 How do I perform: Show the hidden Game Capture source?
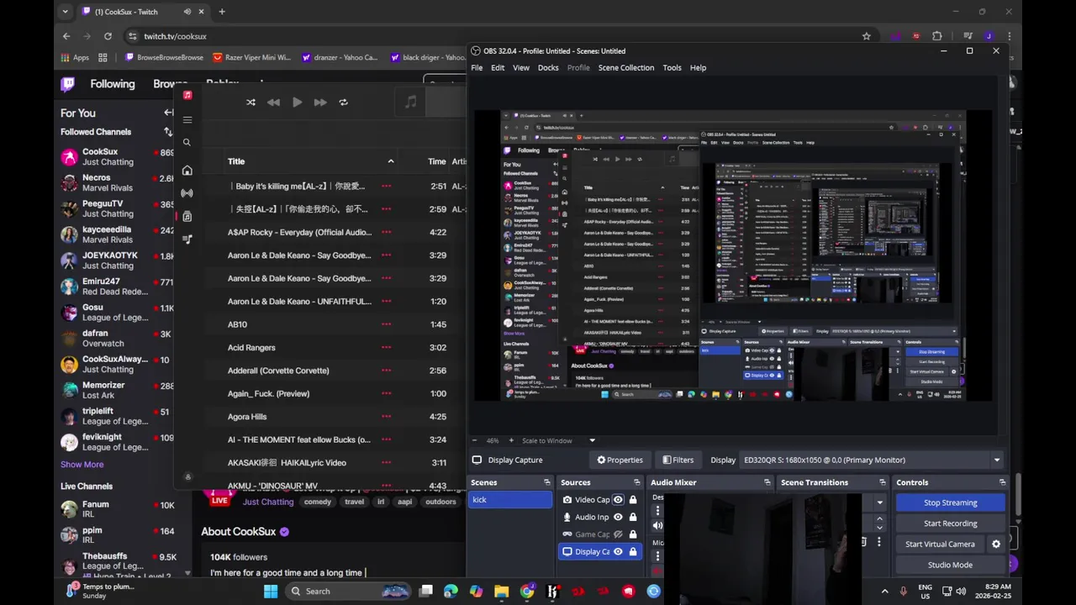point(618,534)
